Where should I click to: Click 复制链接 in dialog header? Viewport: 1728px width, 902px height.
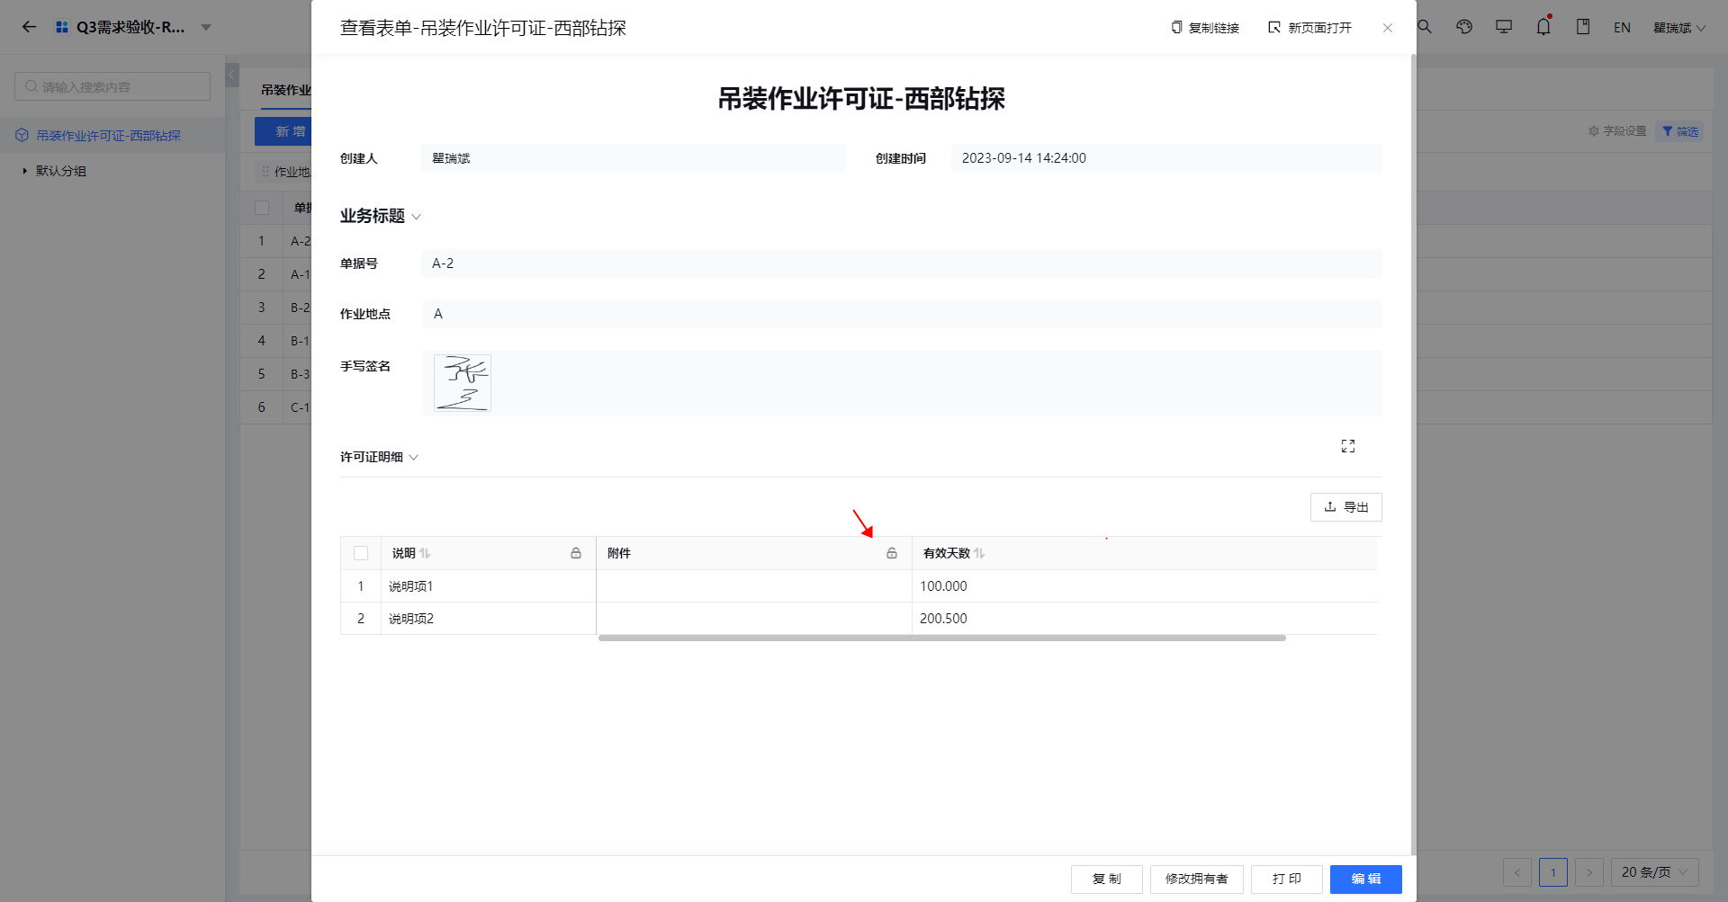tap(1205, 28)
